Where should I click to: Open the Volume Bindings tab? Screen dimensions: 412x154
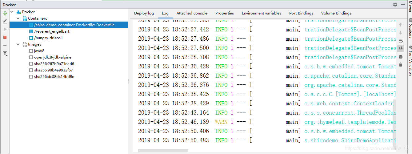336,13
